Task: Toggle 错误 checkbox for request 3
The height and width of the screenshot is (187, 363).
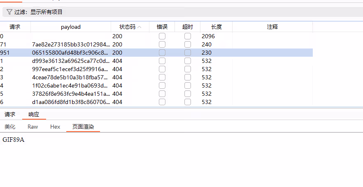Action: (162, 77)
